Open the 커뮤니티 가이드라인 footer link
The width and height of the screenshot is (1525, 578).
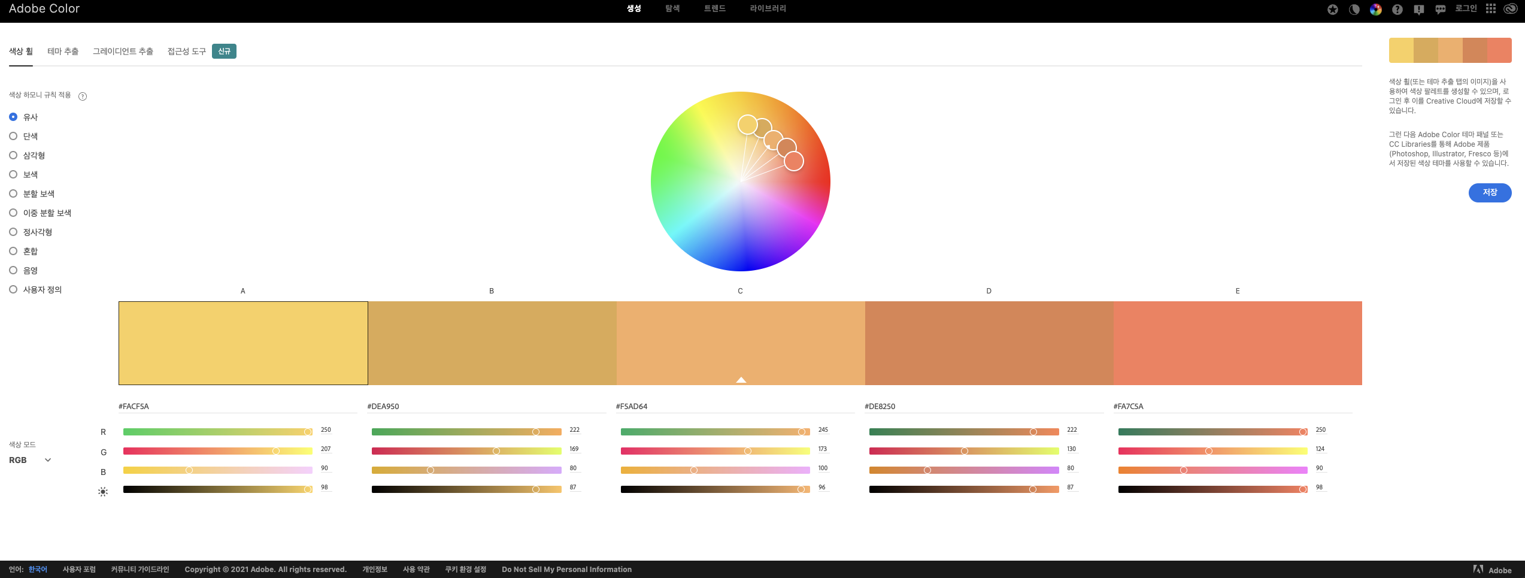tap(140, 570)
